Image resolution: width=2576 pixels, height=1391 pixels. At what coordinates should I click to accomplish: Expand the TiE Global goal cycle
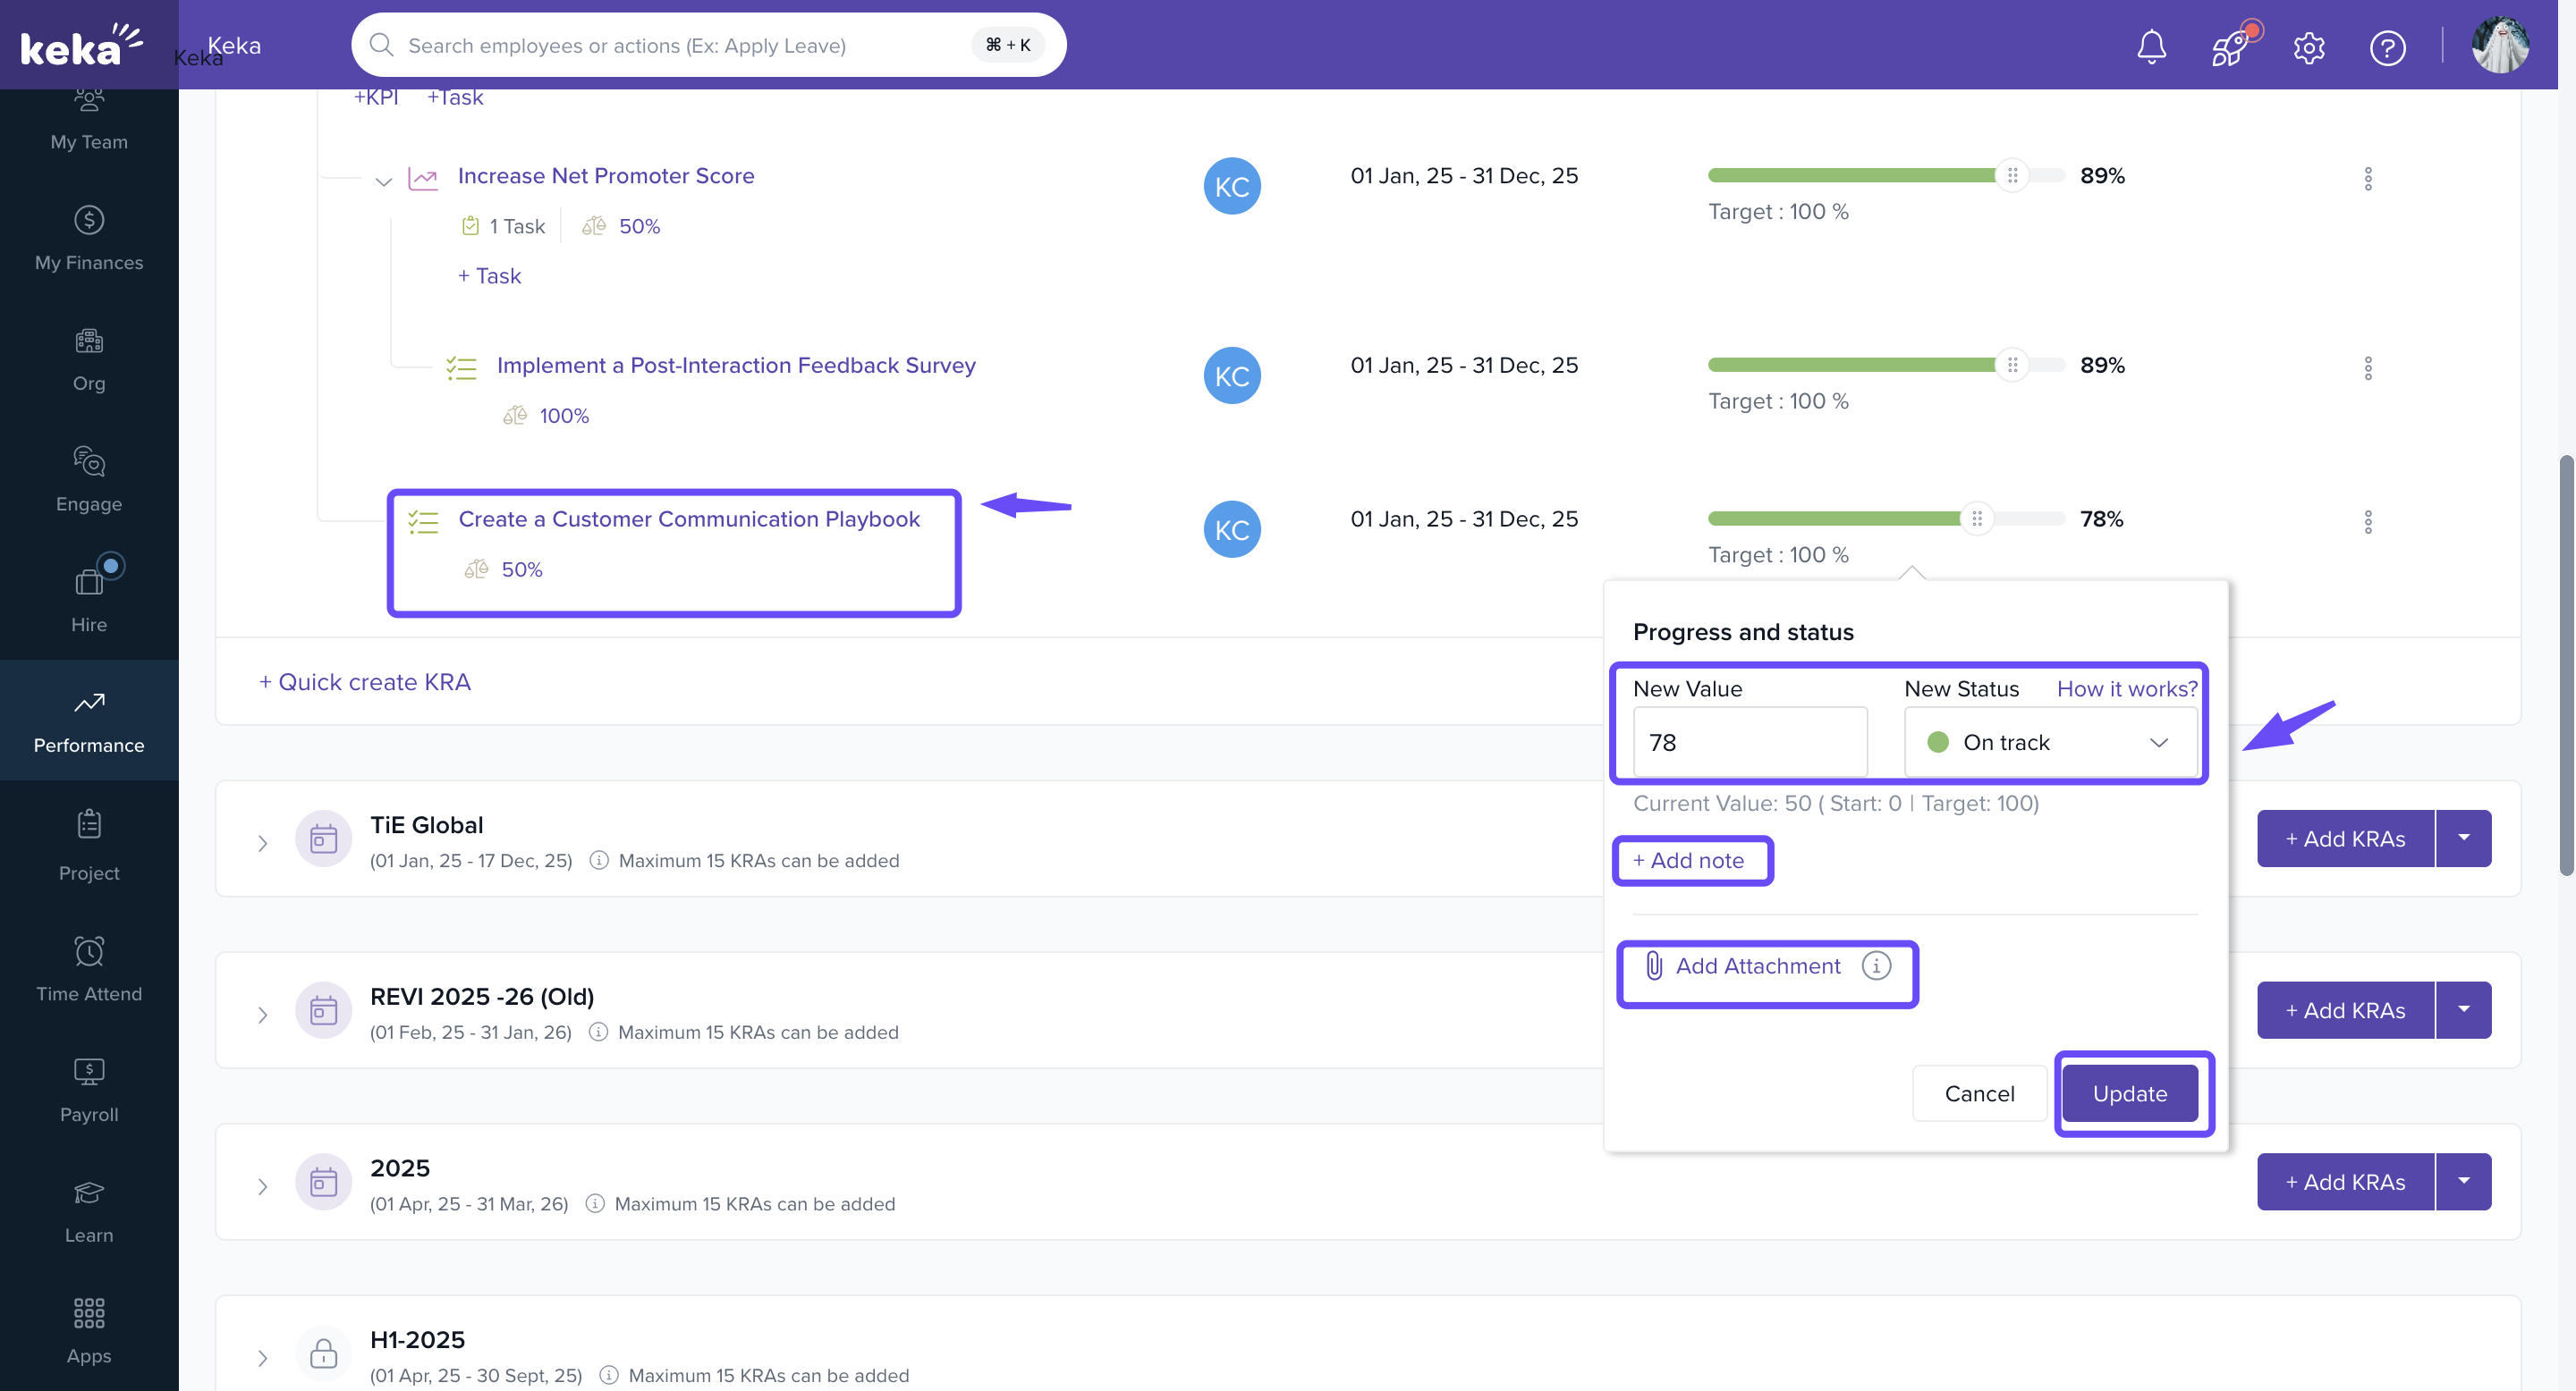(x=262, y=842)
